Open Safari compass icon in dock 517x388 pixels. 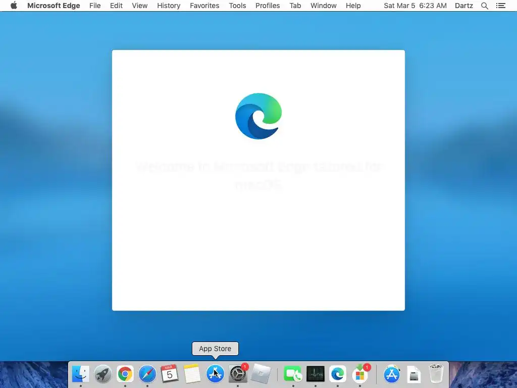tap(147, 374)
